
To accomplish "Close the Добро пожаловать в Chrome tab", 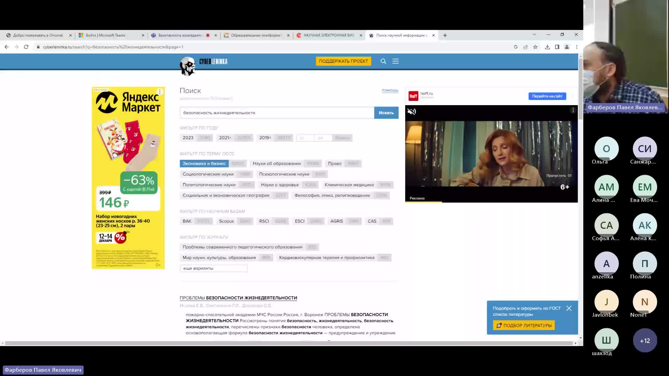I will point(70,35).
